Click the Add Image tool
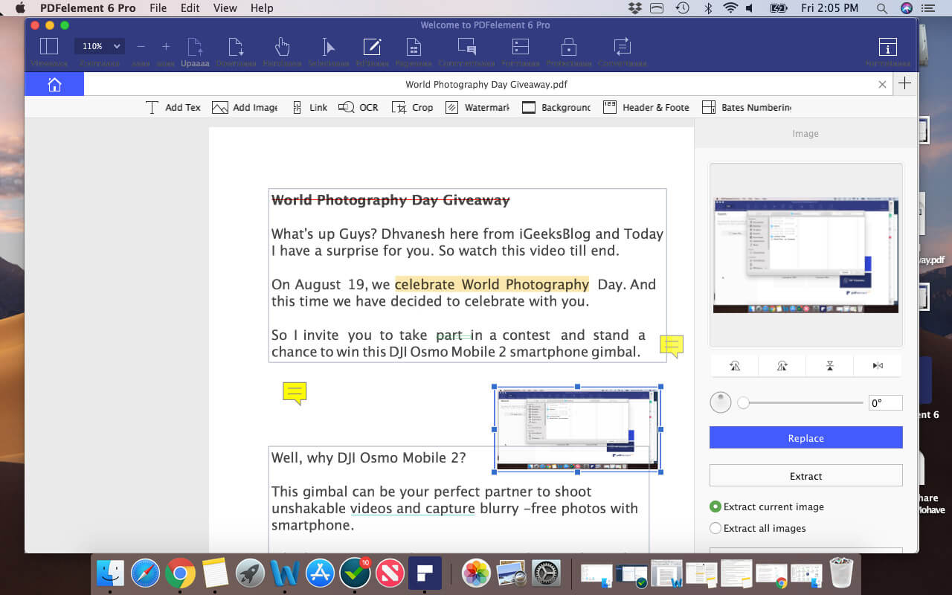The width and height of the screenshot is (952, 595). 245,107
